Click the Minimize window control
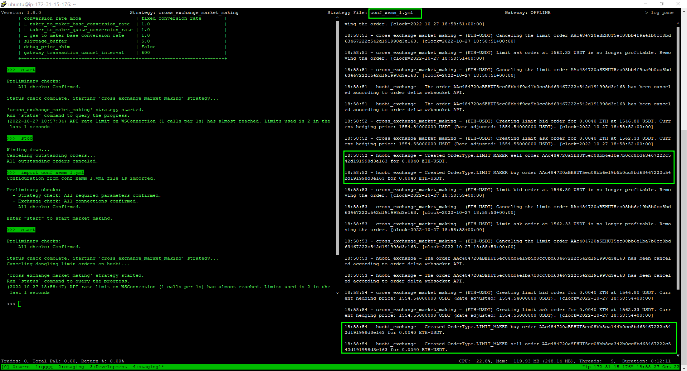 pos(645,4)
